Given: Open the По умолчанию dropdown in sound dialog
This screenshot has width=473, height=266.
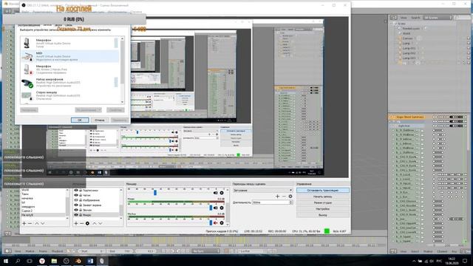Looking at the screenshot, I should [88, 110].
